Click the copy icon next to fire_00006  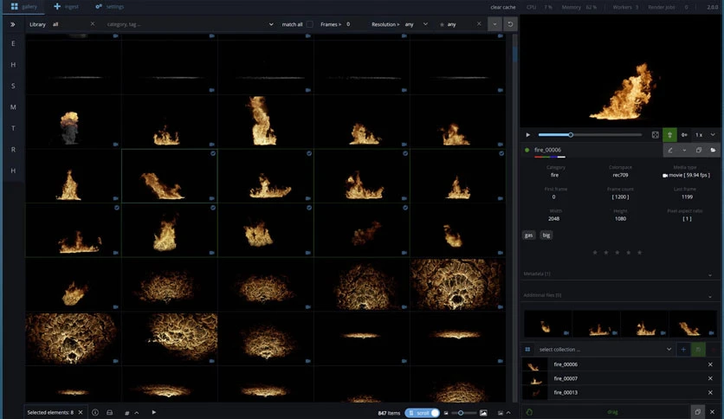[699, 150]
